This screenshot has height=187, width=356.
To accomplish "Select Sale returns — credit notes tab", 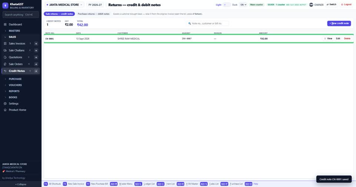I will [x=59, y=14].
